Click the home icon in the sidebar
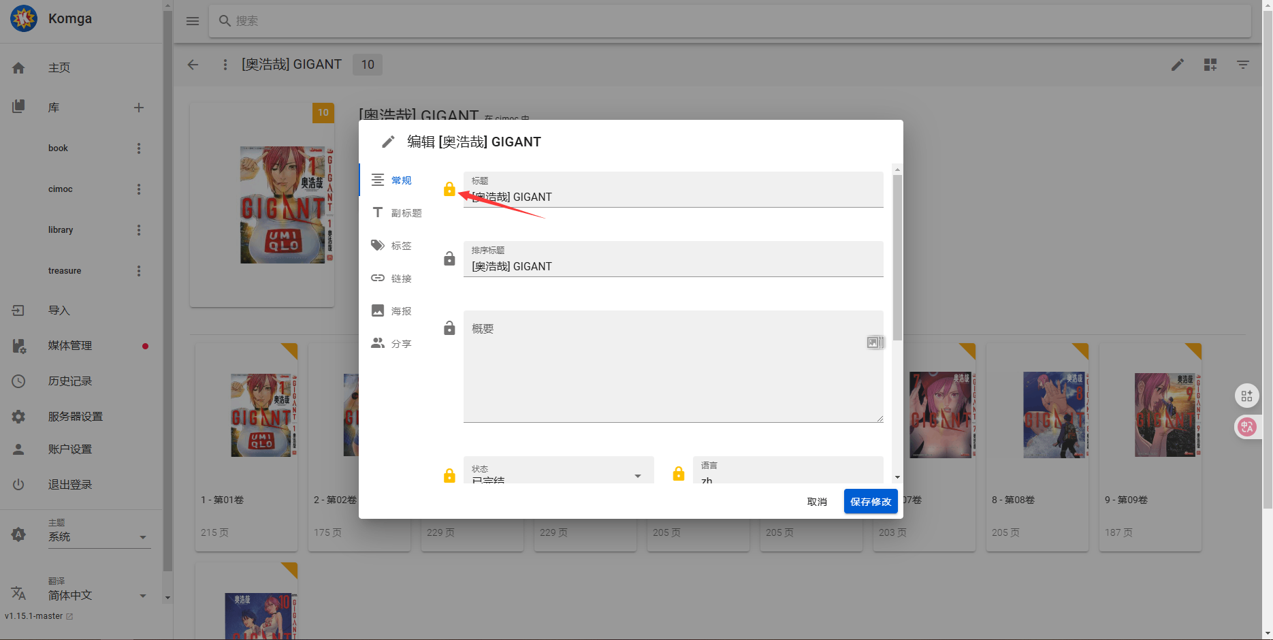Viewport: 1273px width, 640px height. [x=18, y=68]
